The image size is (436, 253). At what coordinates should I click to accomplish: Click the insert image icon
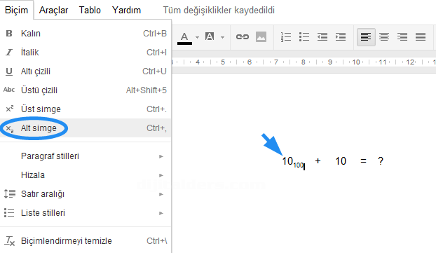click(x=261, y=36)
